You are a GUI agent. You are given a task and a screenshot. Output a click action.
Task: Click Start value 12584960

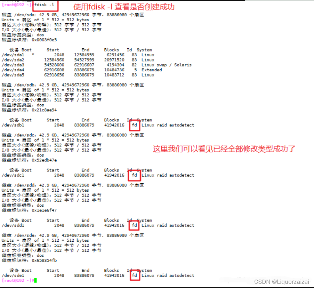[x=54, y=60]
